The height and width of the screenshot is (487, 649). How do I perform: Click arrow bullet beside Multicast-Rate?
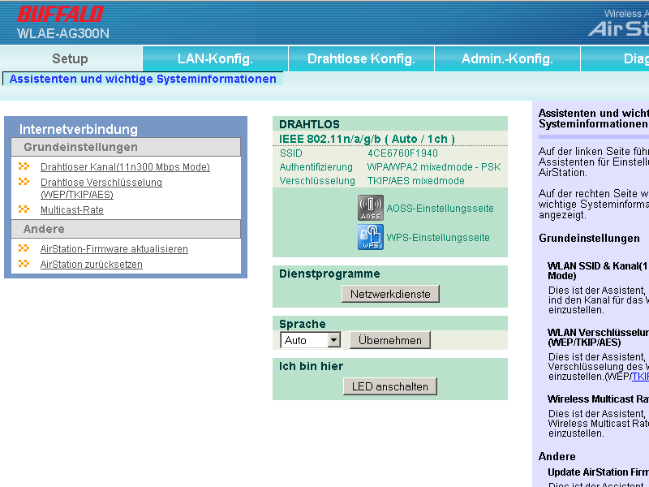(24, 209)
